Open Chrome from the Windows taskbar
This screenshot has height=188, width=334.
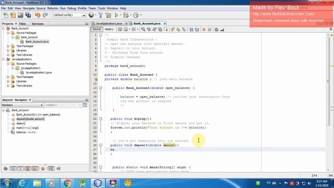[x=67, y=183]
